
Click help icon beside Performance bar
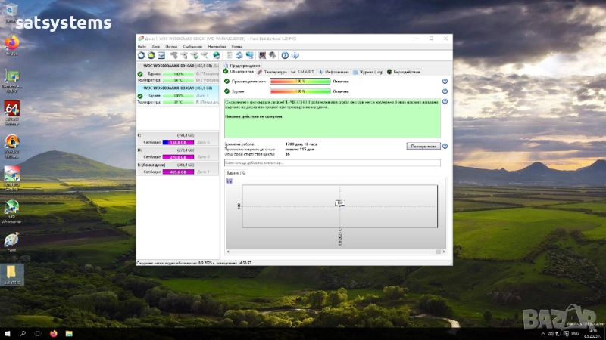pyautogui.click(x=445, y=81)
